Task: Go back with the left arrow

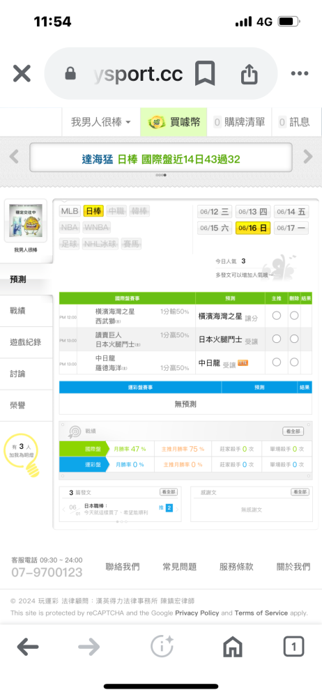Action: click(x=28, y=648)
